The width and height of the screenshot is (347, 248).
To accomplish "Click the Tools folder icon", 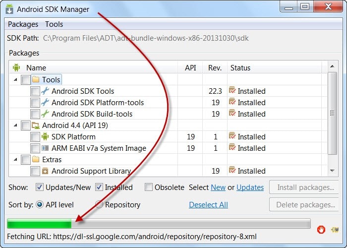I will coord(35,79).
